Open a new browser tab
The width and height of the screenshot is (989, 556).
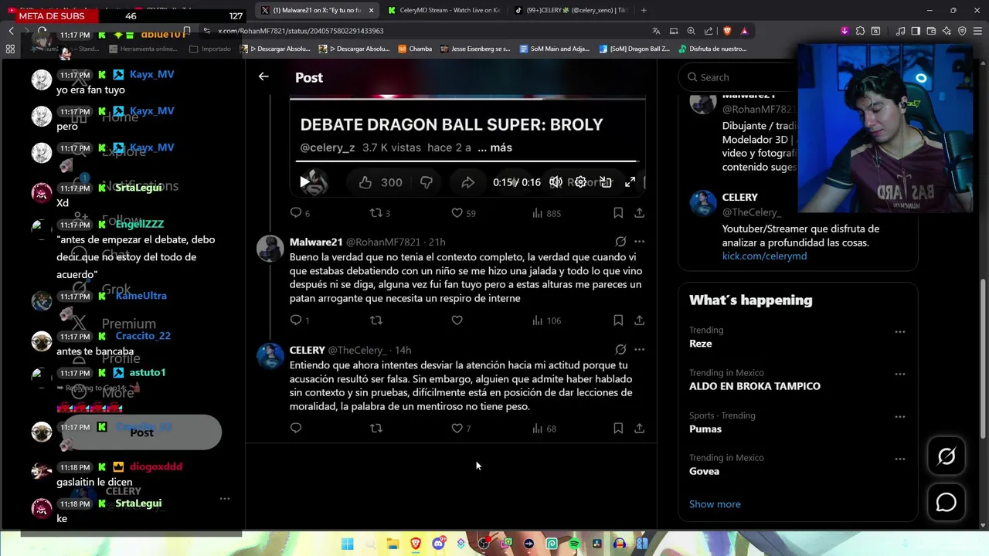point(644,10)
